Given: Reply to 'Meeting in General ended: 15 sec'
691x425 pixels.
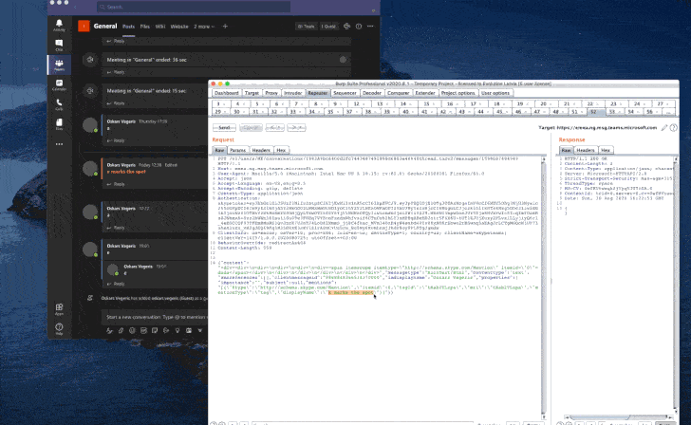Looking at the screenshot, I should [x=117, y=103].
